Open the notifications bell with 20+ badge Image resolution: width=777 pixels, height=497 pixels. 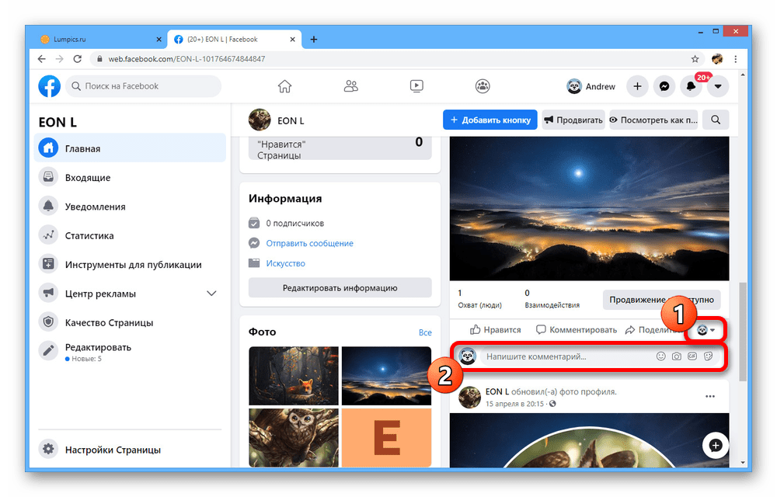tap(691, 86)
